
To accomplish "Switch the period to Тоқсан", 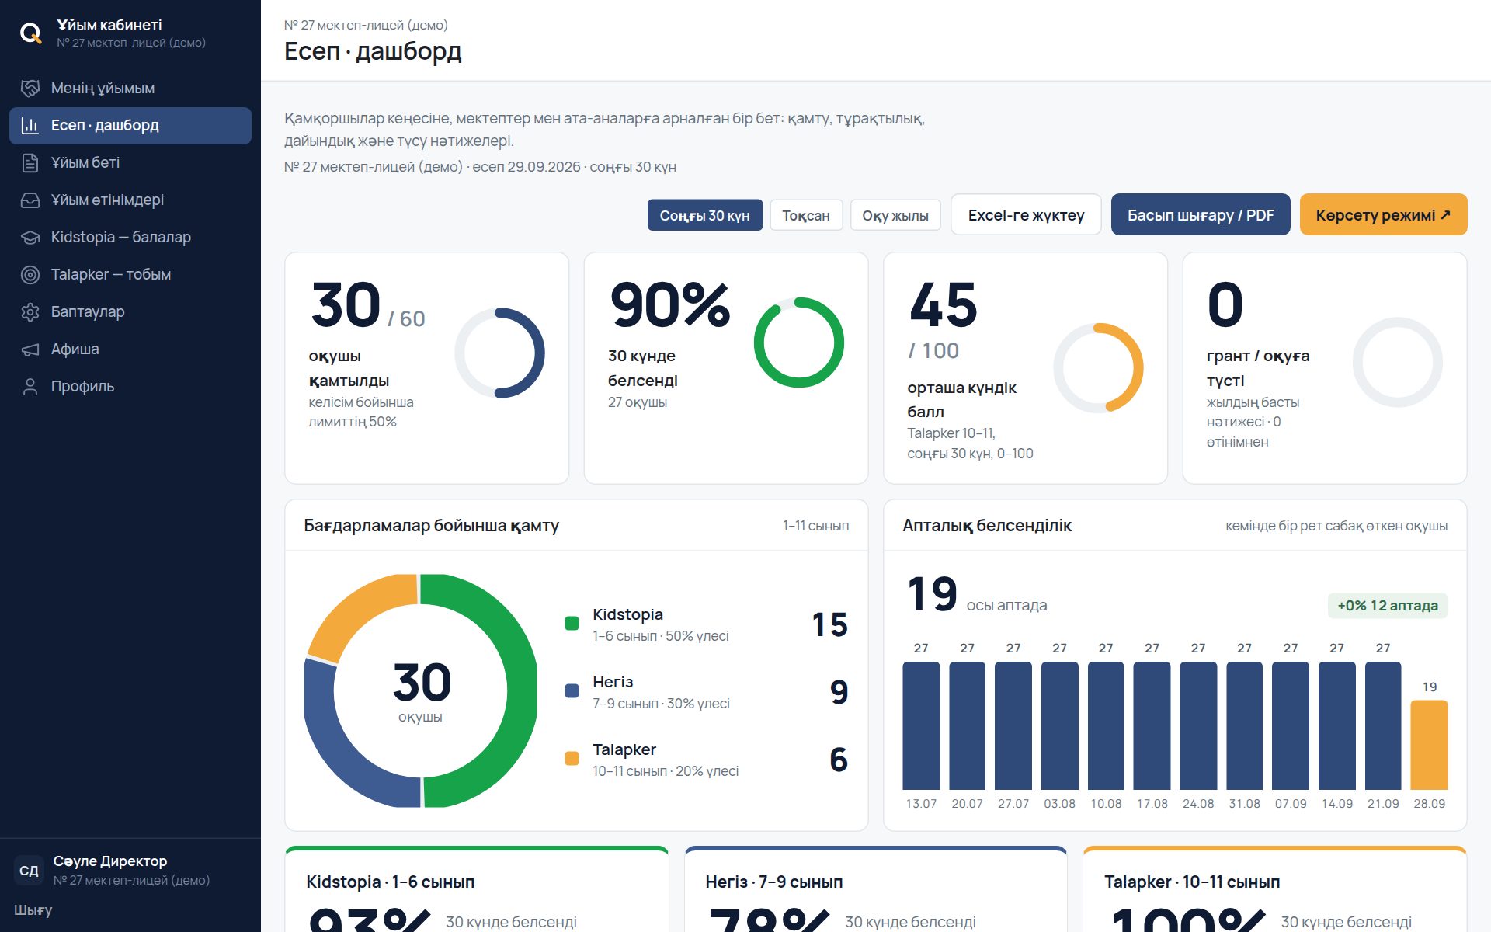I will pos(806,215).
